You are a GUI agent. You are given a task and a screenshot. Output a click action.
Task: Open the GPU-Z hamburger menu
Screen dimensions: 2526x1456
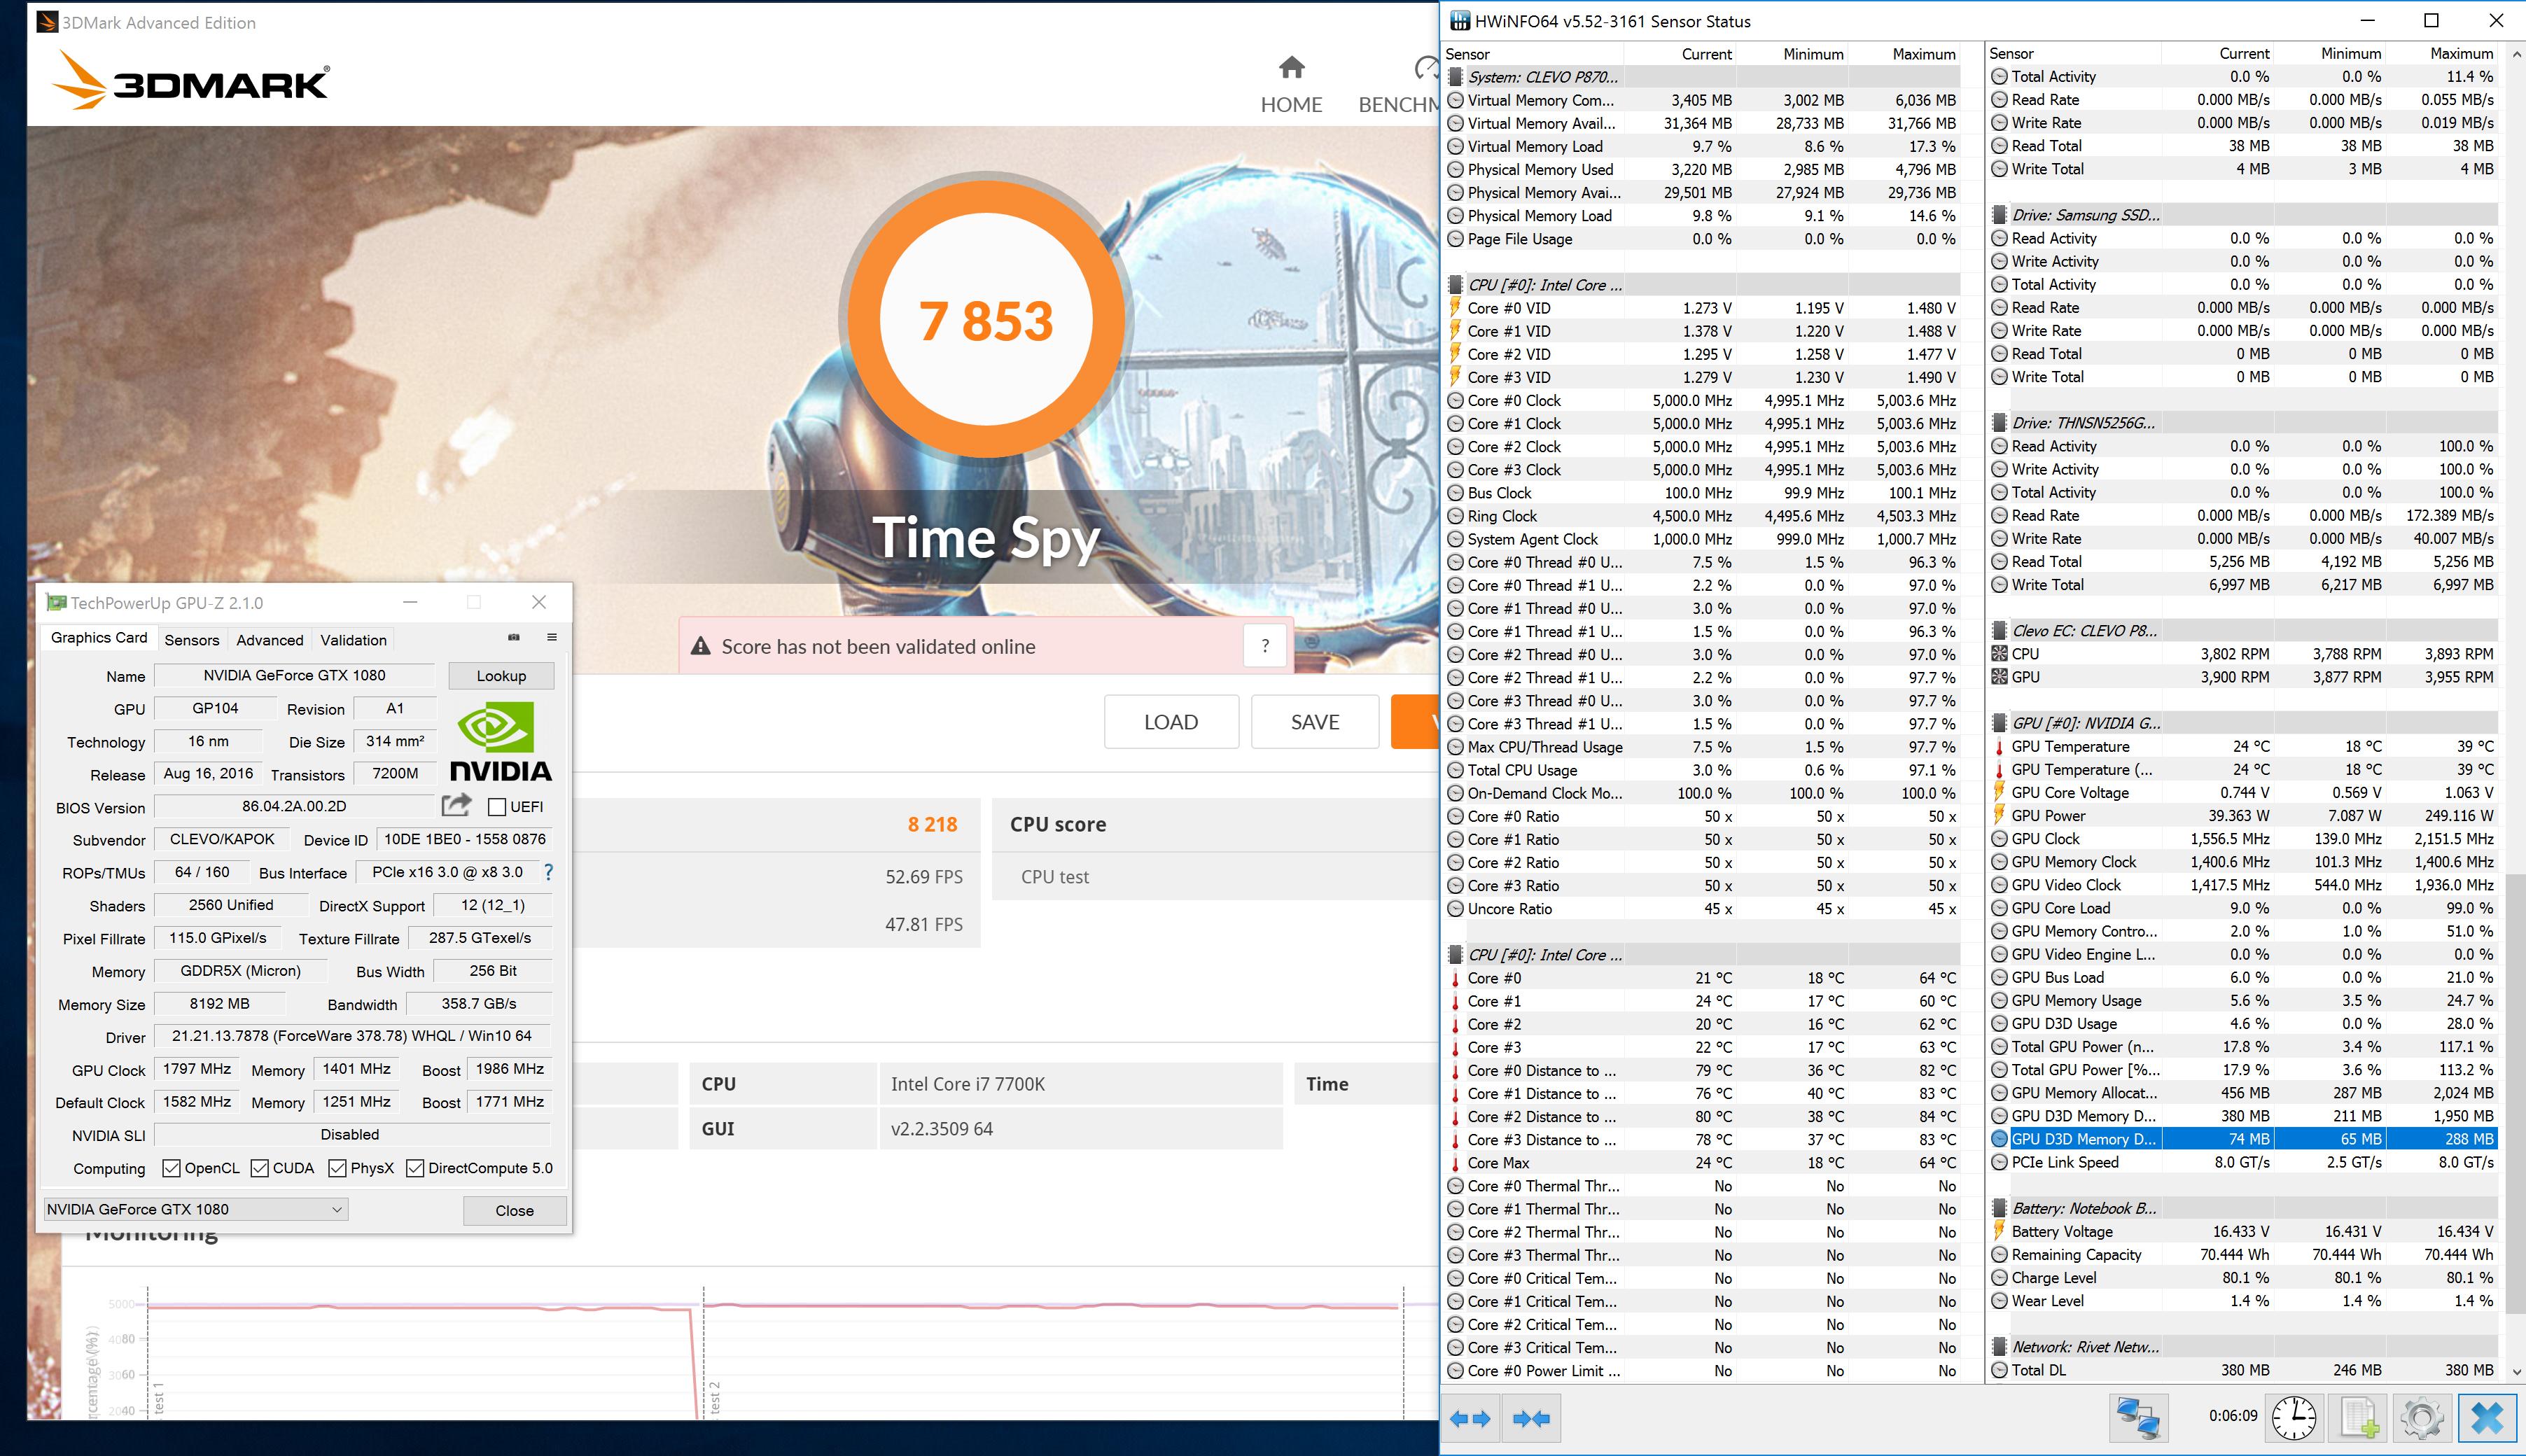click(x=551, y=637)
